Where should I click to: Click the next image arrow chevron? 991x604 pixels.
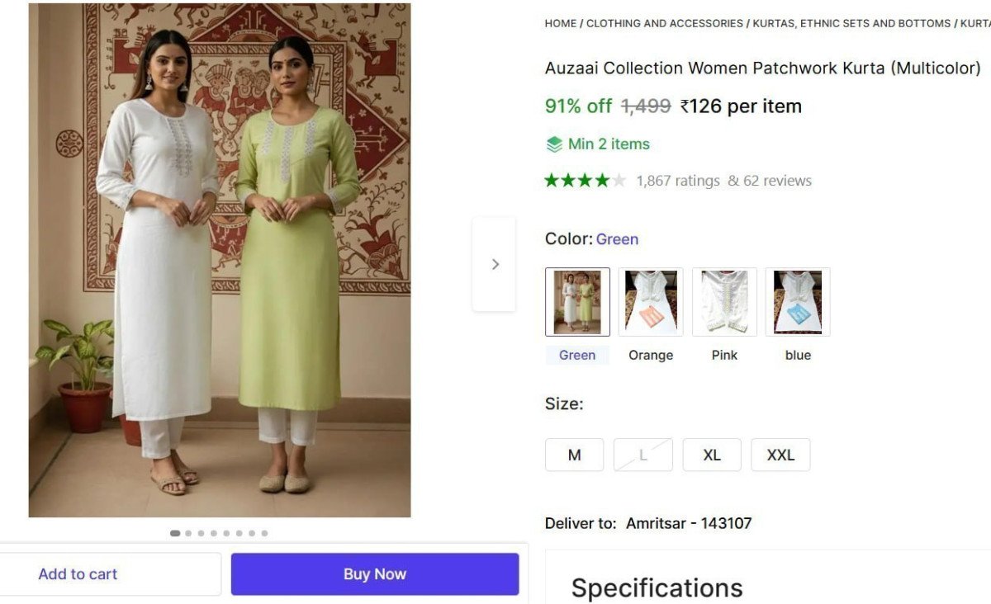495,264
